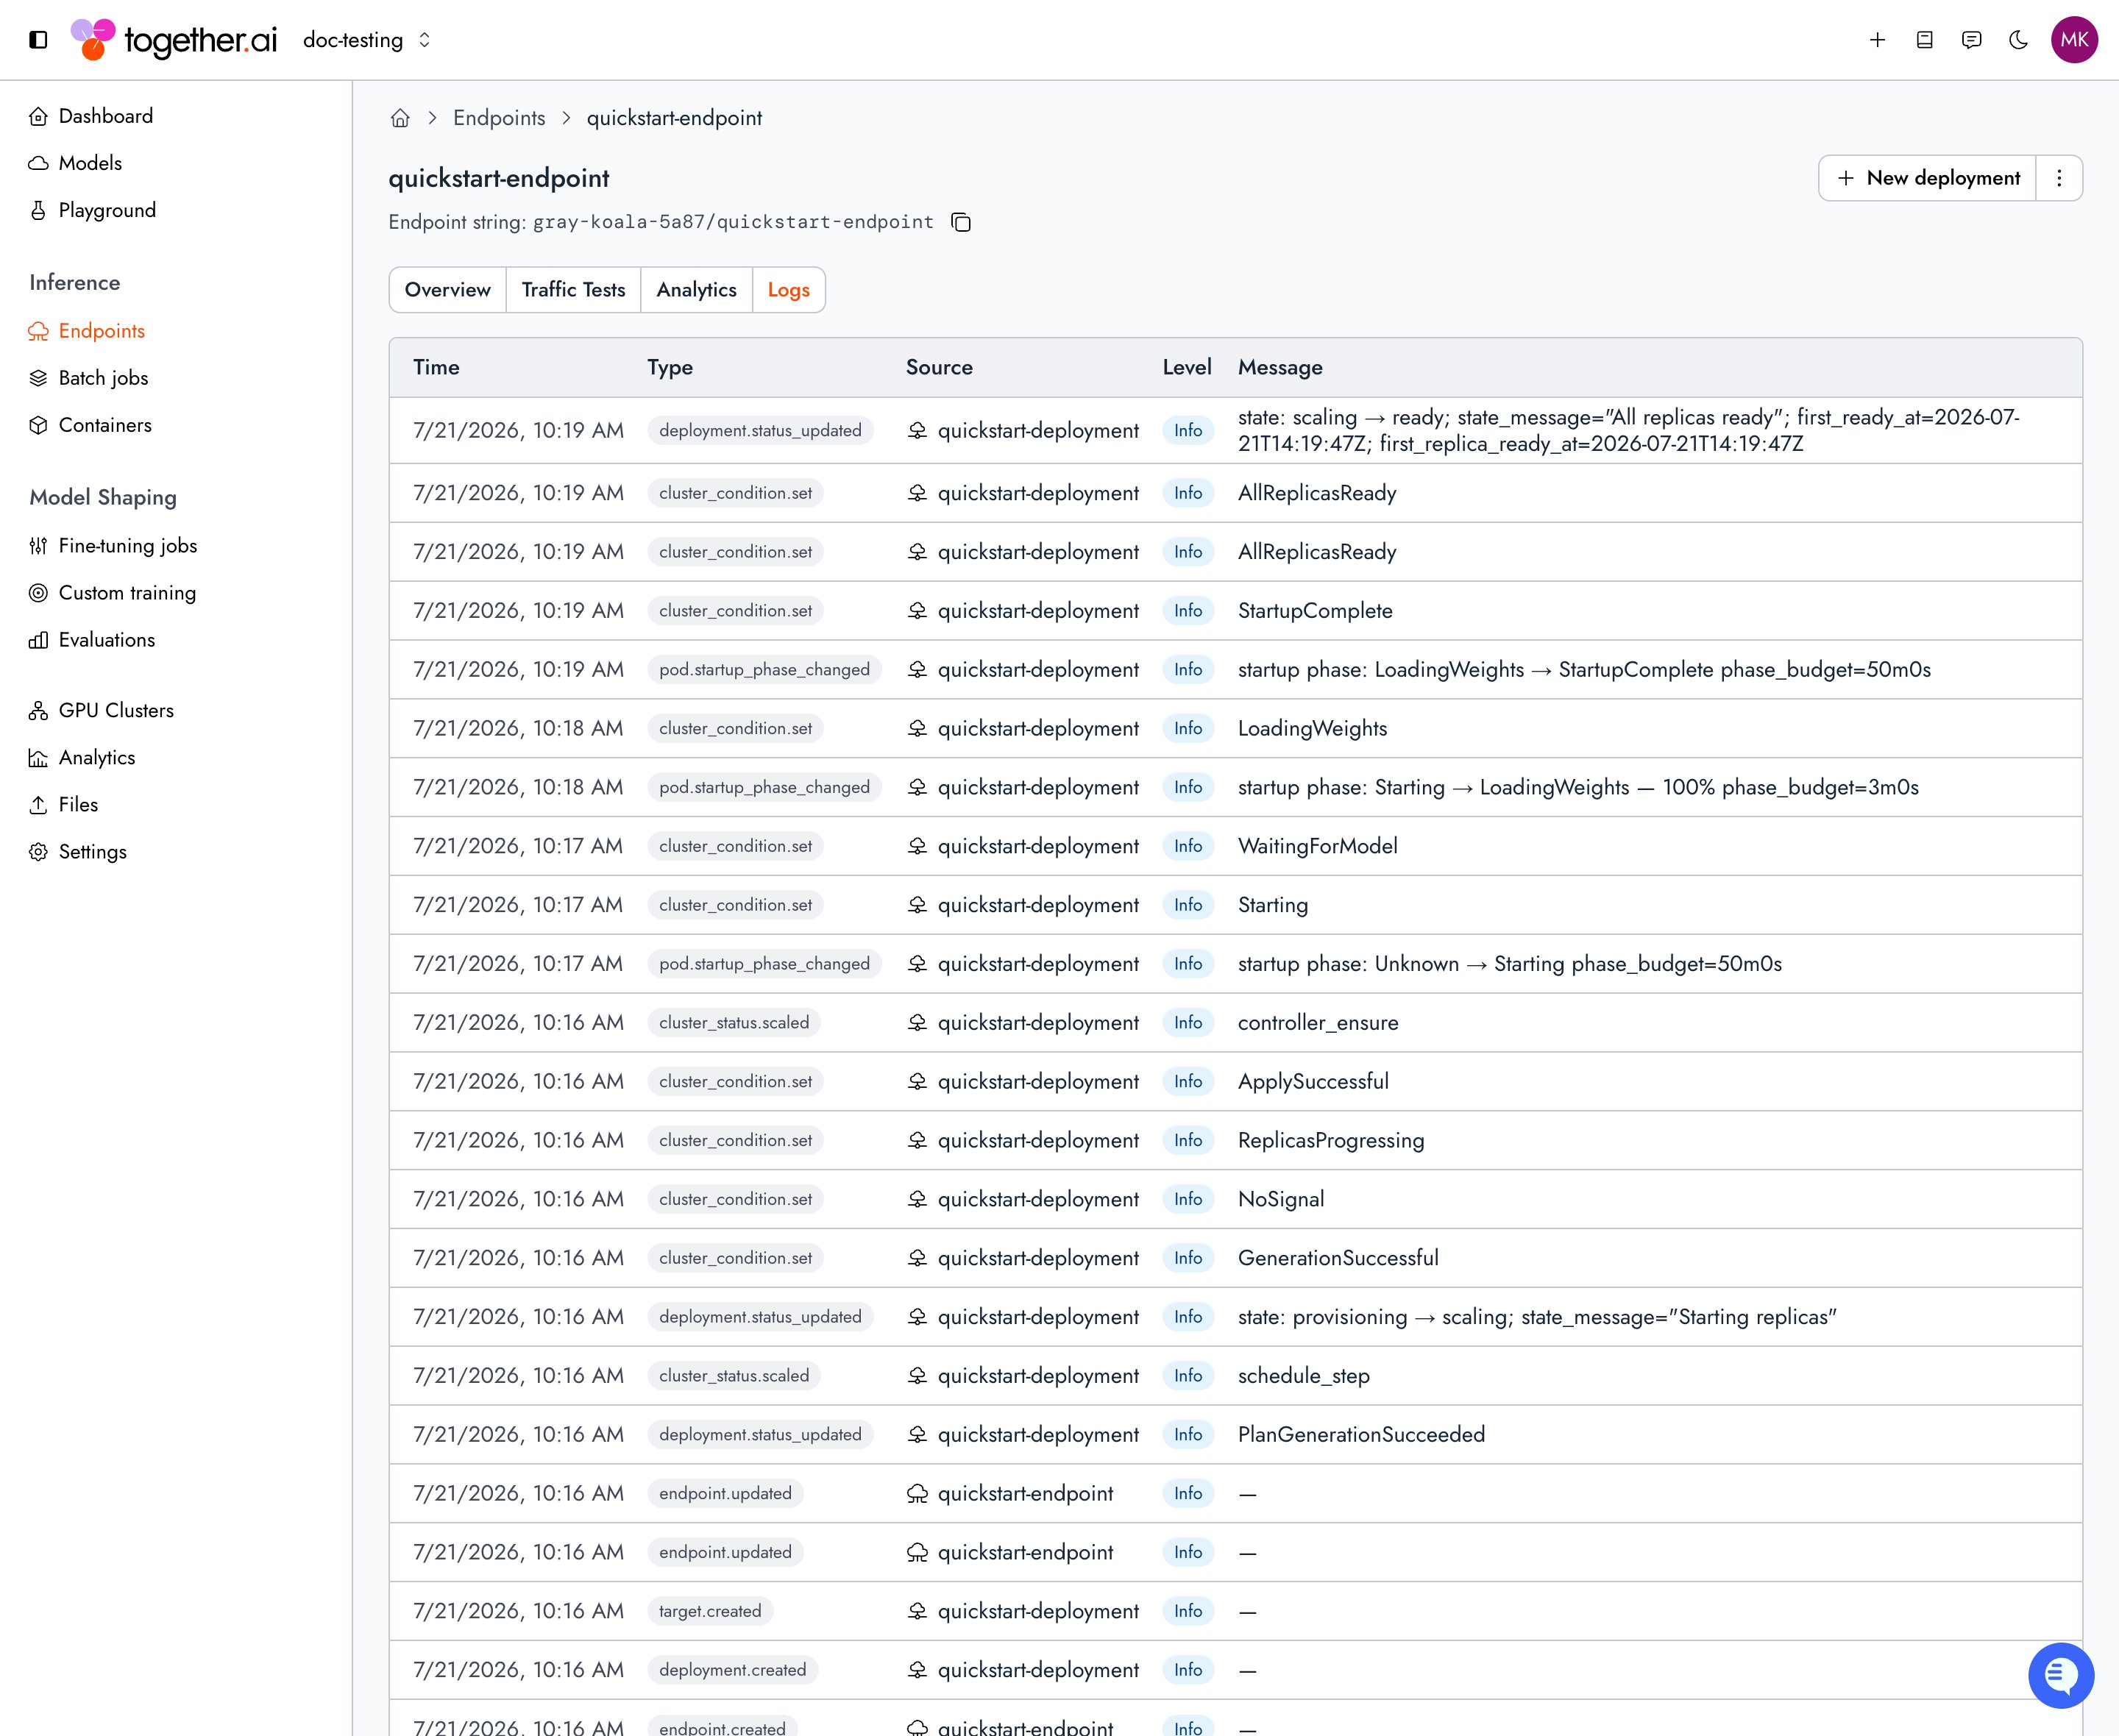Click the Type column header
Viewport: 2119px width, 1736px height.
coord(669,367)
